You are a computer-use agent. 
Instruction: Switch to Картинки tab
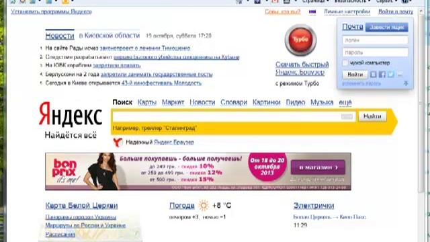[x=267, y=102]
